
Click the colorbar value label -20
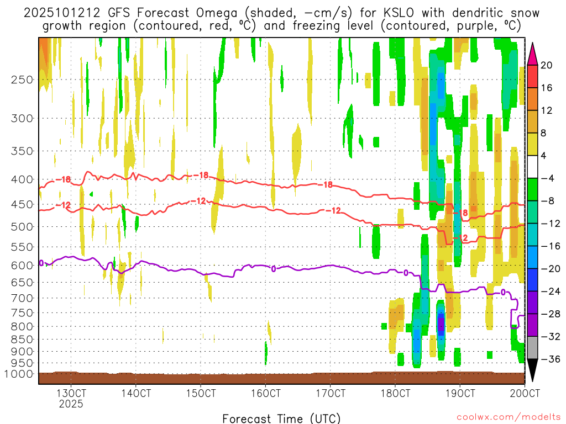coord(551,269)
